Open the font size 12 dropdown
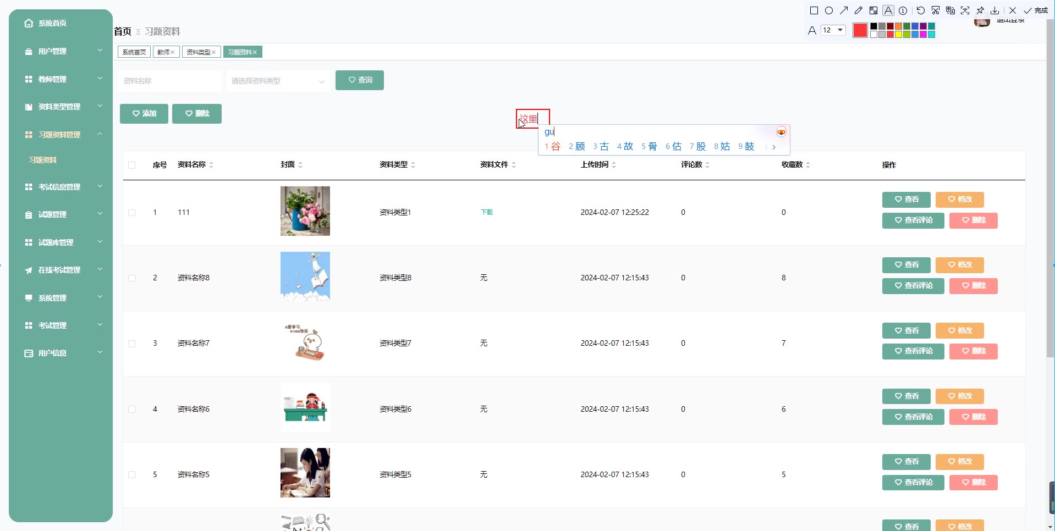Image resolution: width=1055 pixels, height=531 pixels. tap(833, 30)
